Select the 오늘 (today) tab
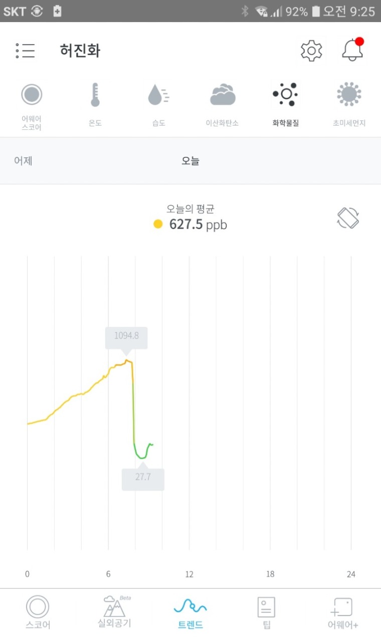Viewport: 381px width, 638px height. click(x=190, y=161)
